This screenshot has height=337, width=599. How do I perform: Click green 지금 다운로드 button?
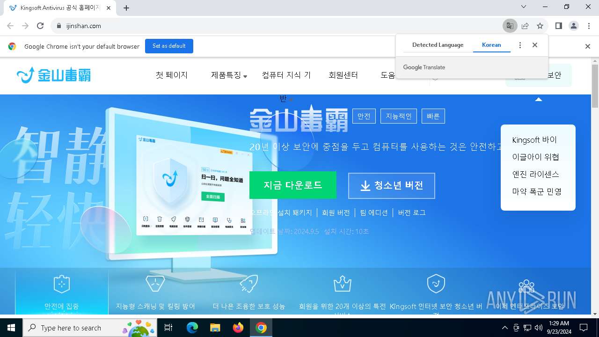pos(293,185)
